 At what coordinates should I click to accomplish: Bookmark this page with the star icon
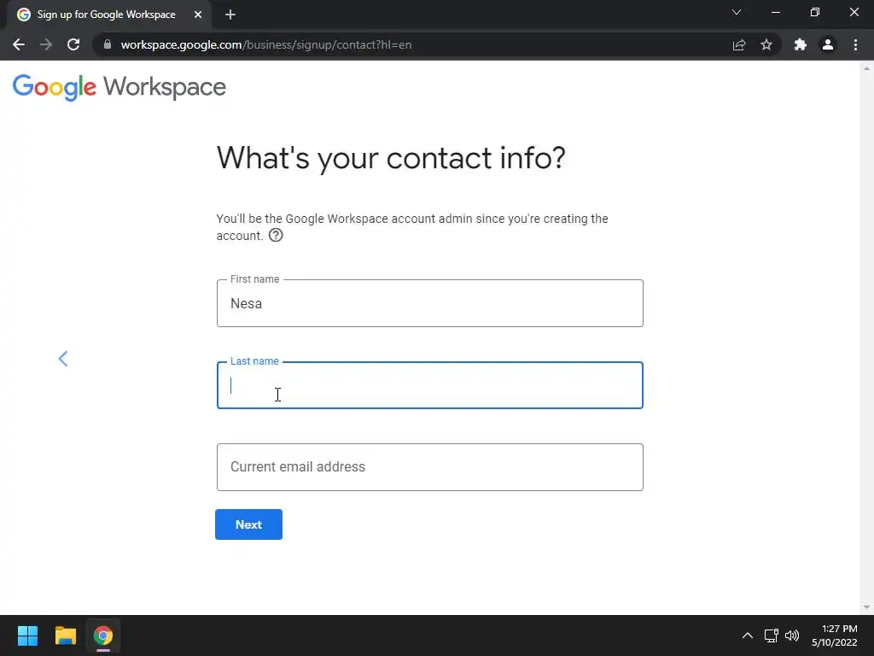pos(766,44)
